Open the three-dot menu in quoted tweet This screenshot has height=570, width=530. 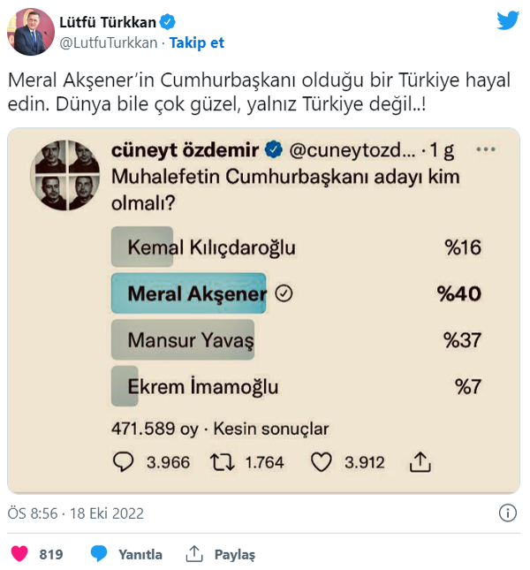486,150
